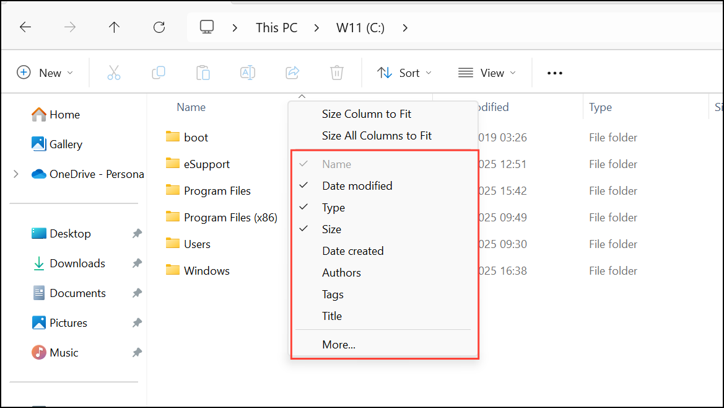The image size is (724, 408).
Task: Expand the New menu
Action: pyautogui.click(x=46, y=73)
